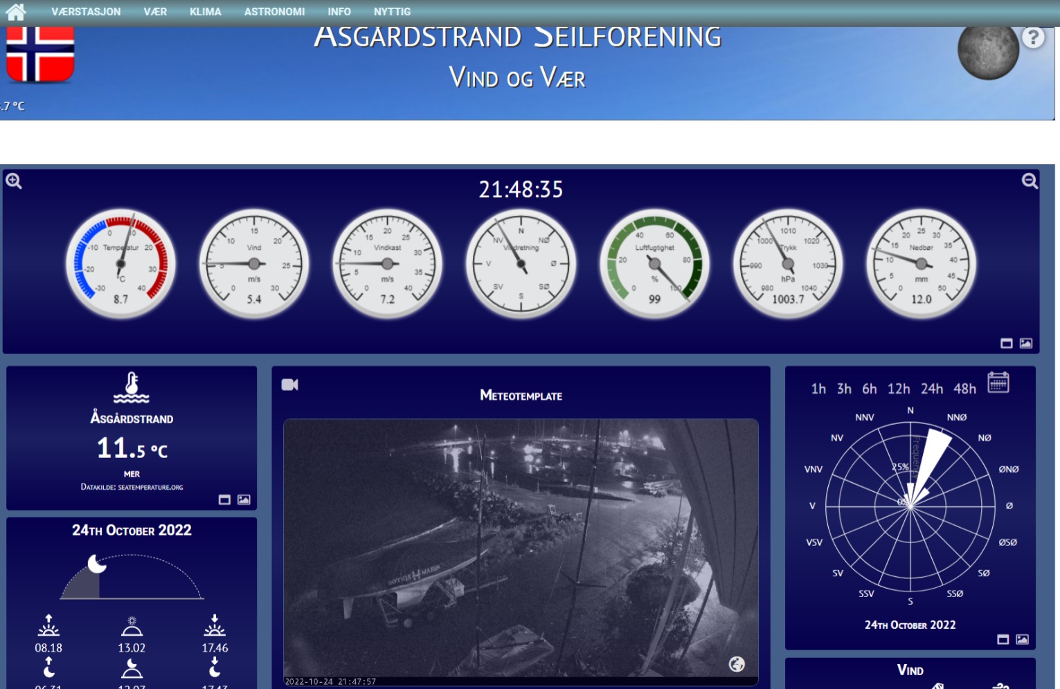
Task: Open the calendar icon on the wind rose panel
Action: click(999, 383)
